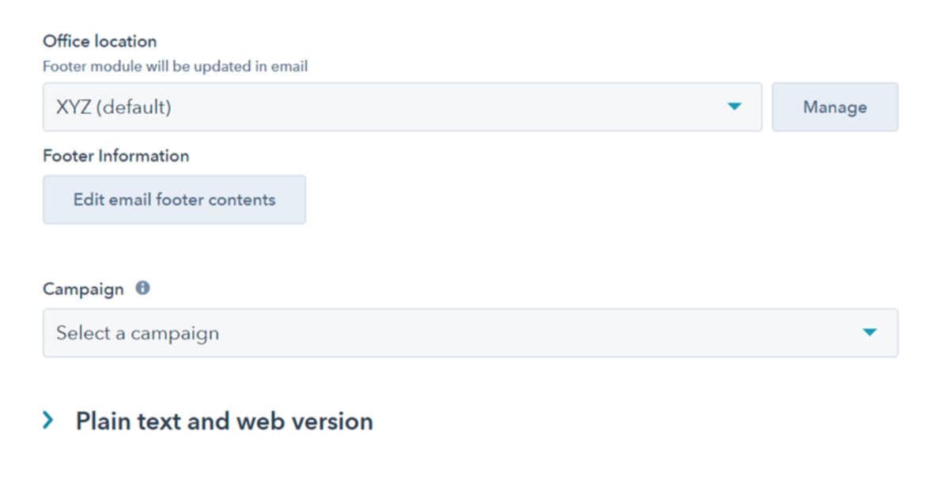Click the Office location dropdown arrow

point(735,107)
